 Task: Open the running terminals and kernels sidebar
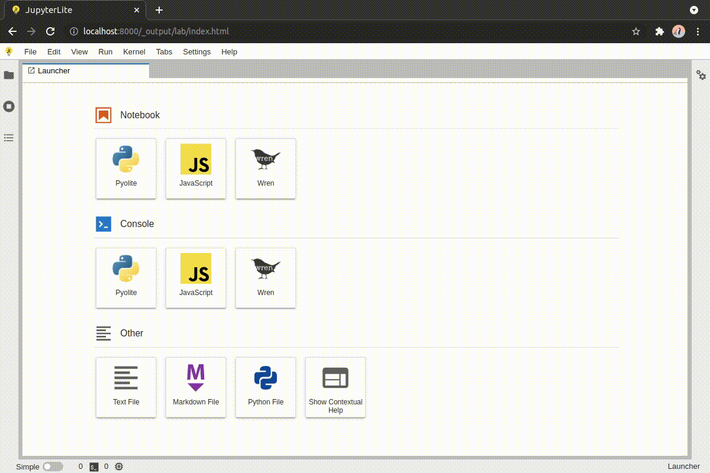point(9,106)
